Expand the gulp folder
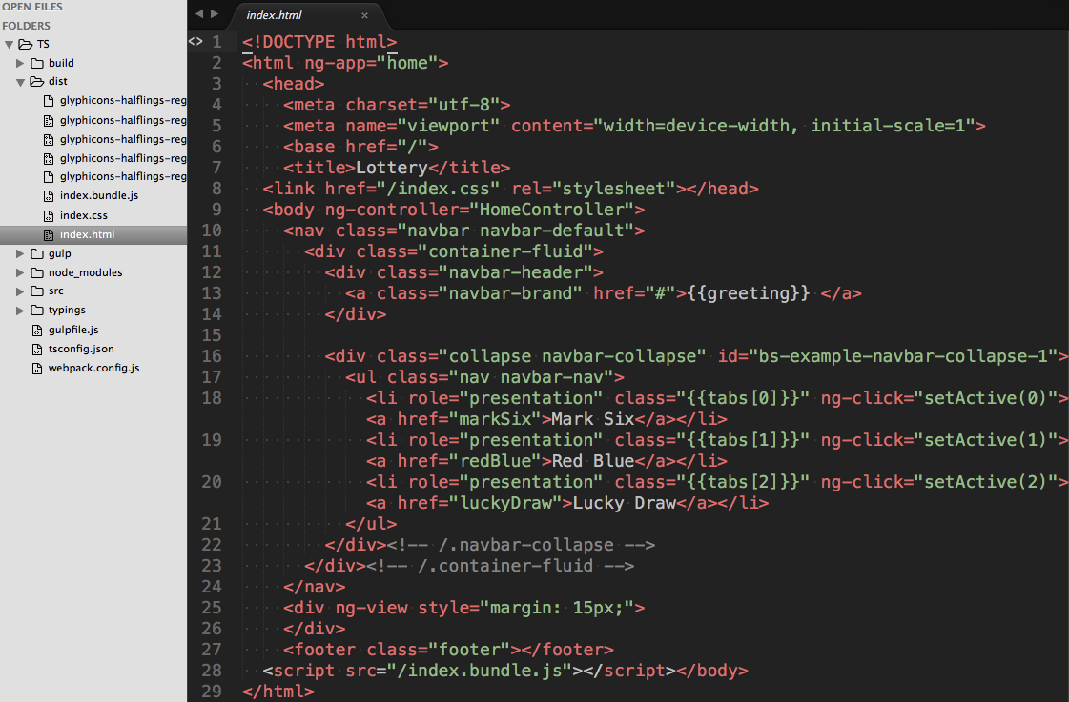Viewport: 1069px width, 702px height. 20,253
